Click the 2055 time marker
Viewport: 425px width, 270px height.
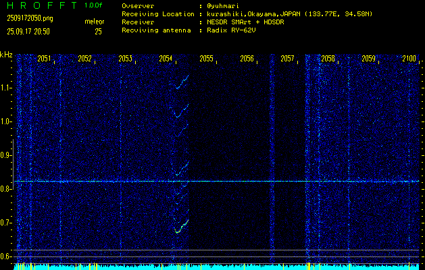pos(206,59)
